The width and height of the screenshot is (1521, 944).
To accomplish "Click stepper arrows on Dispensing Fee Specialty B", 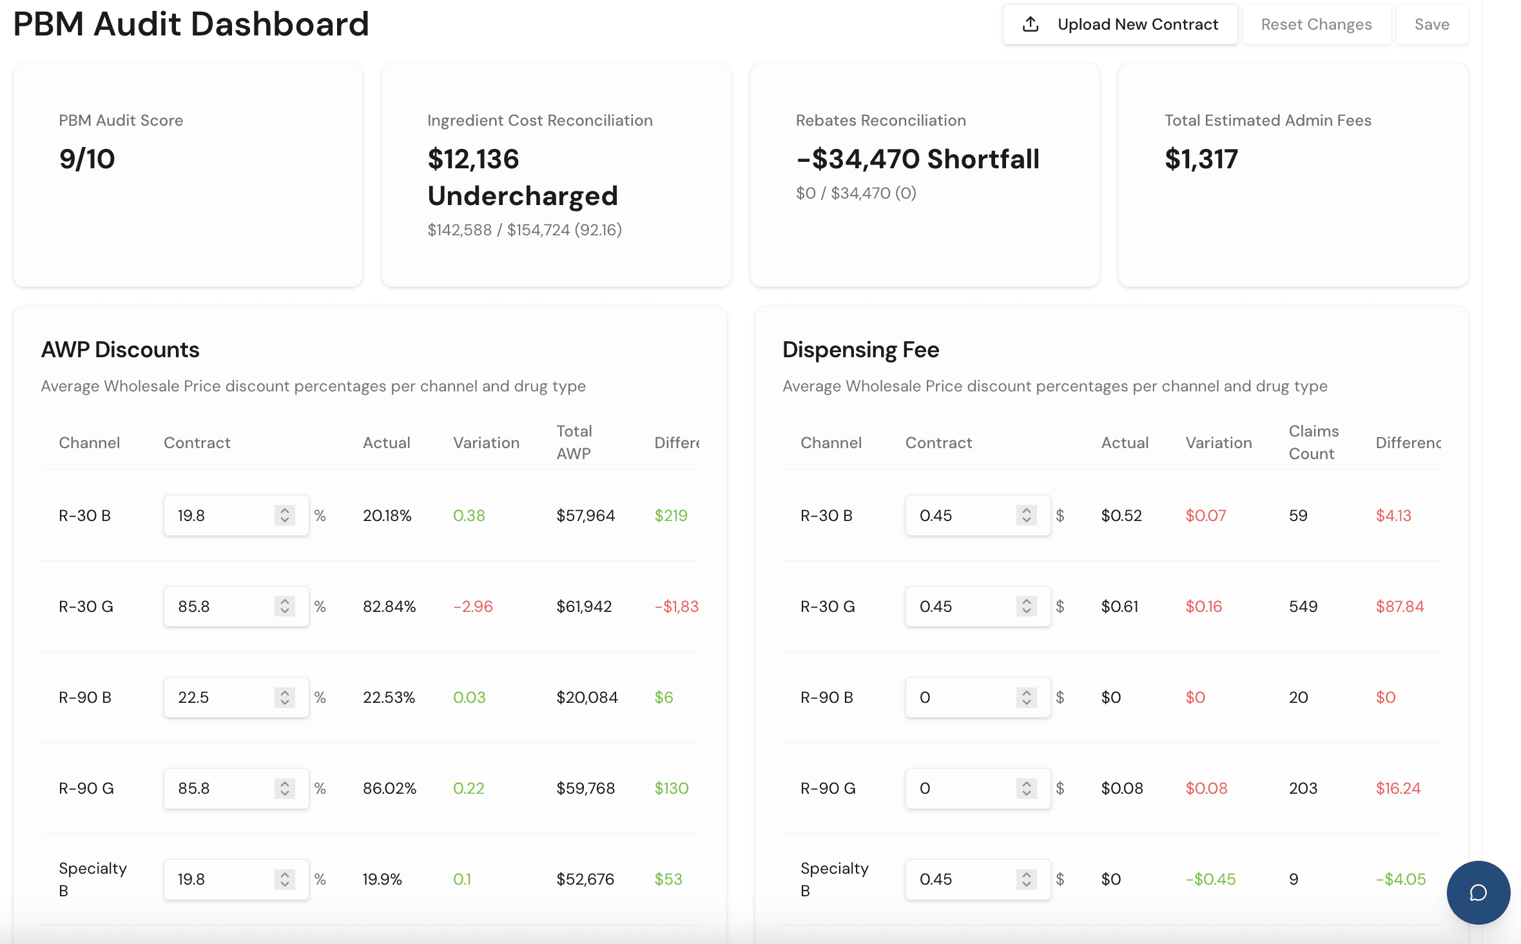I will point(1027,879).
